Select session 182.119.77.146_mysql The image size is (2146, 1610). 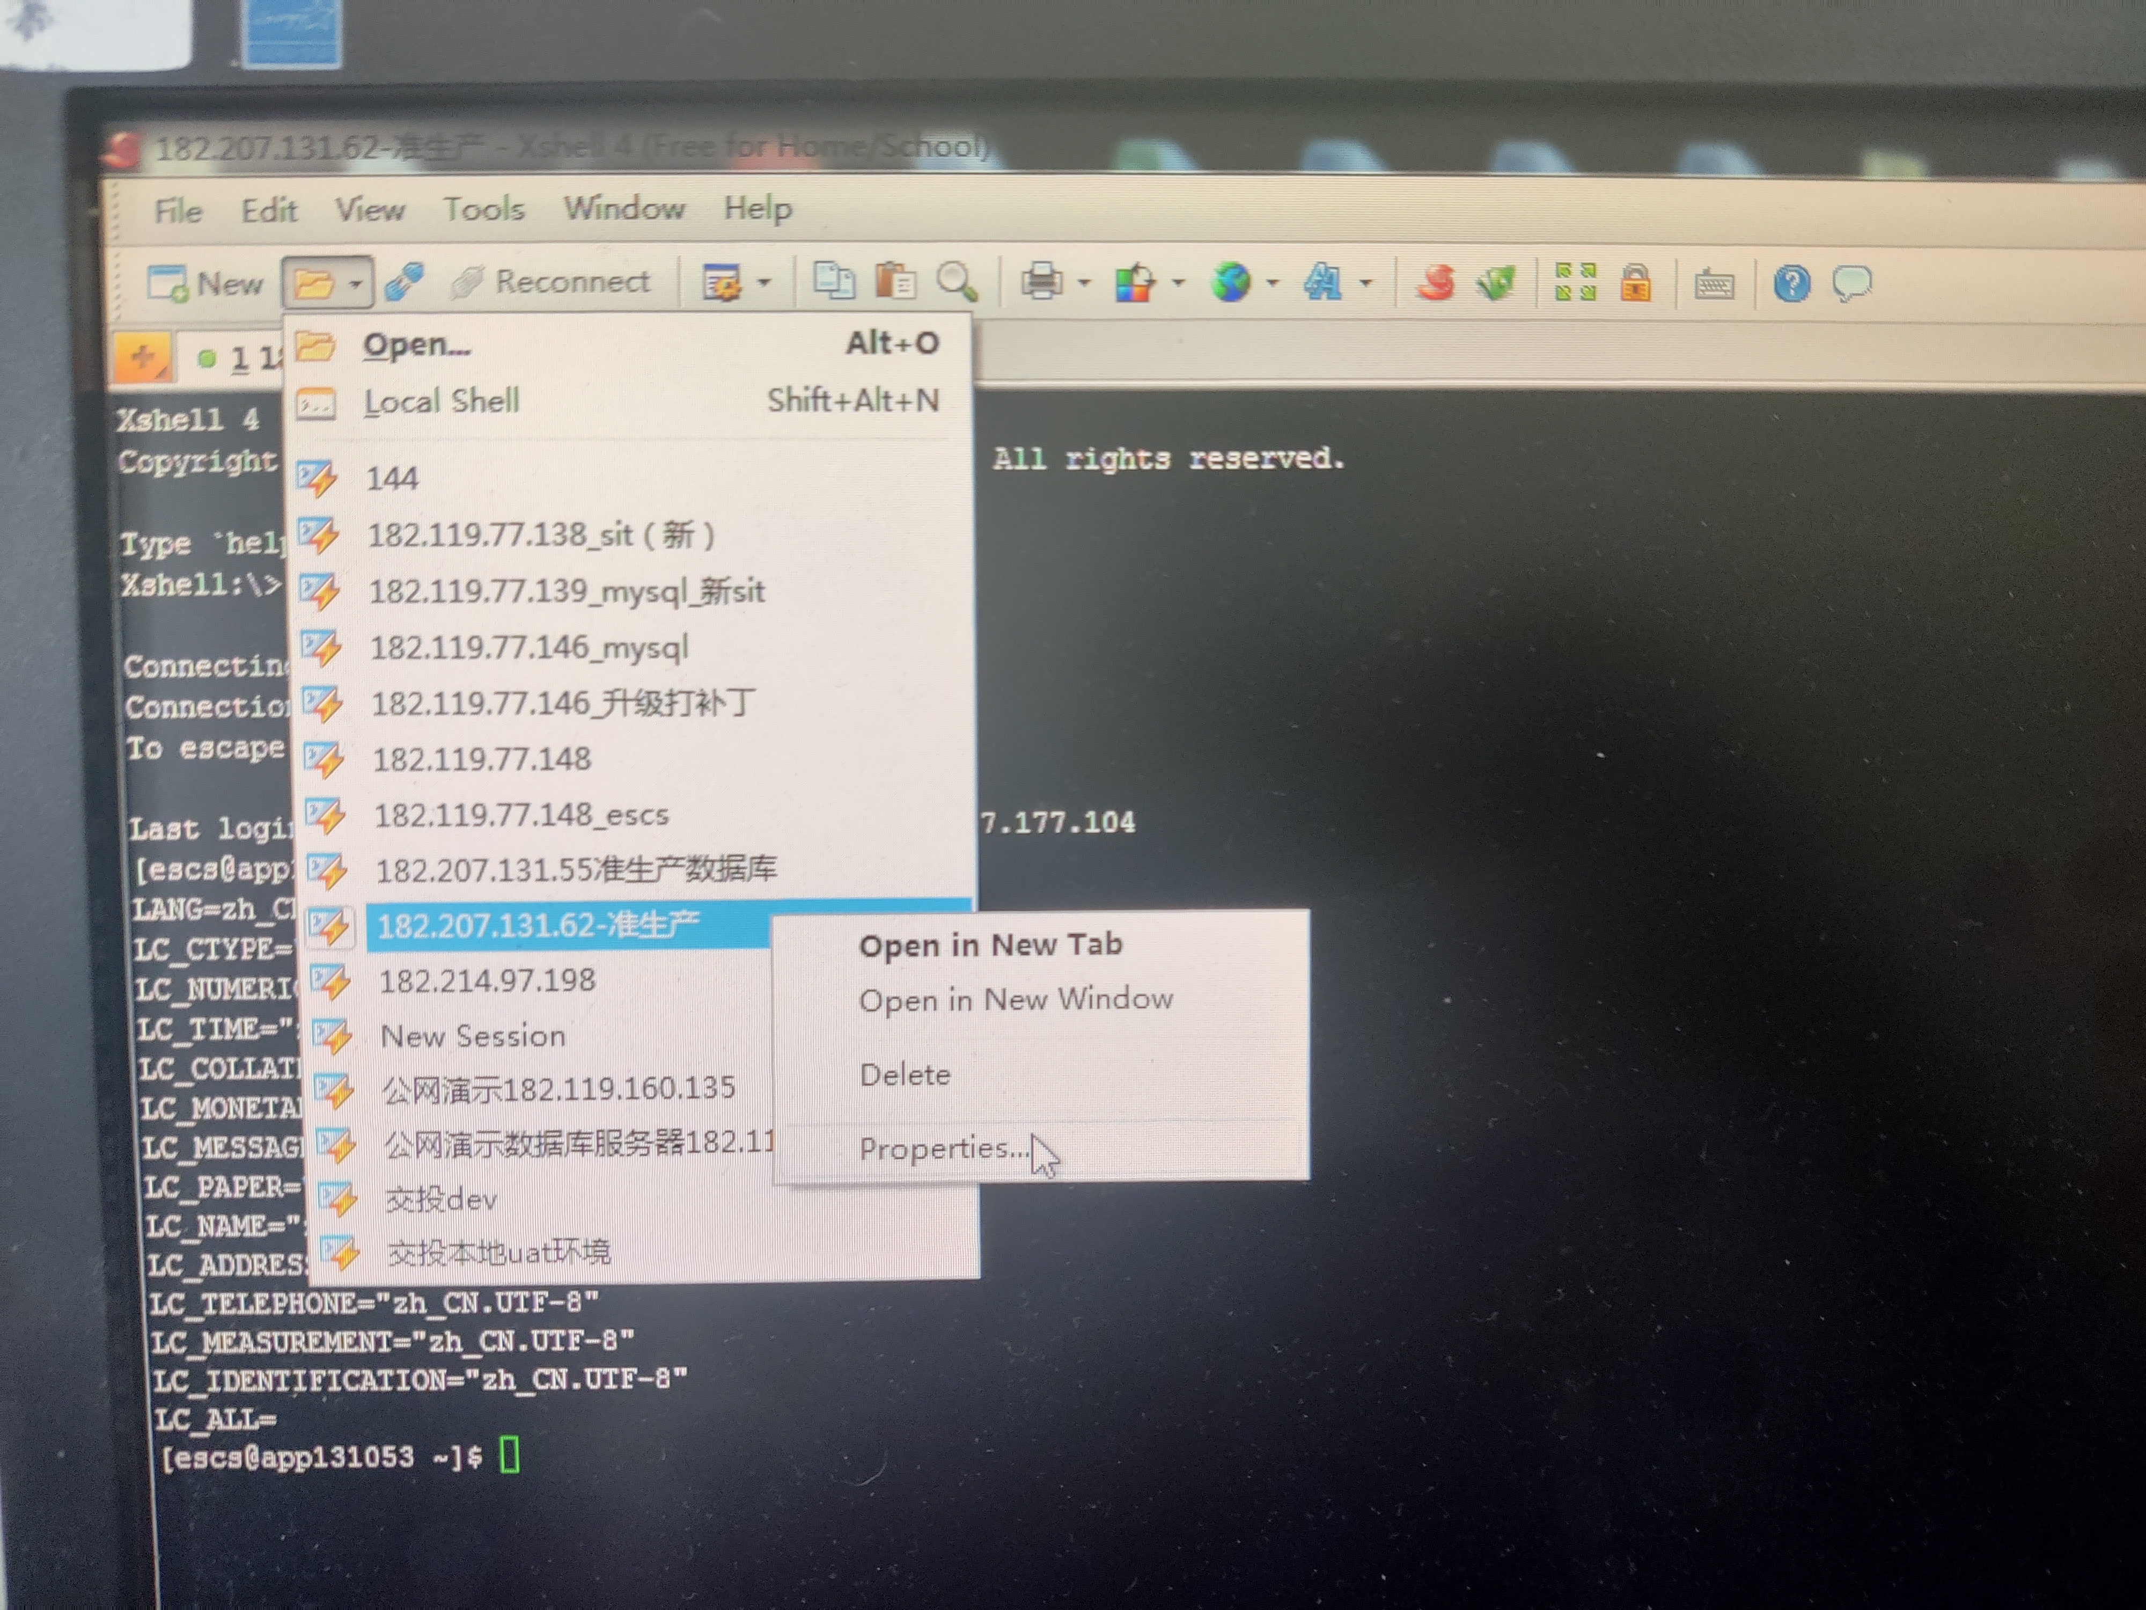coord(529,647)
